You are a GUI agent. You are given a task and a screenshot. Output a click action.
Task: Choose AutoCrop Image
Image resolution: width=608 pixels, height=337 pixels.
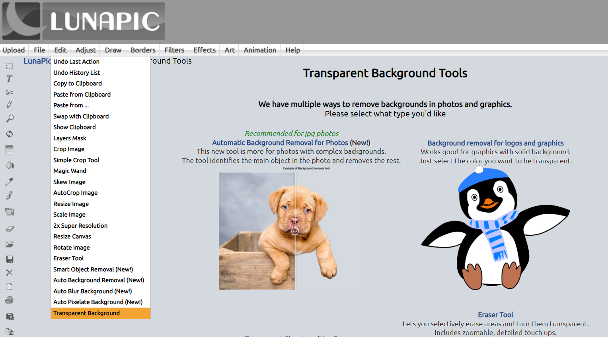click(x=101, y=193)
